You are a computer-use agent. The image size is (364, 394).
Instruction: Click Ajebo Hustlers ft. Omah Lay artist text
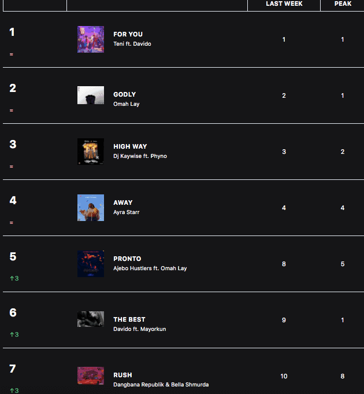(x=150, y=268)
